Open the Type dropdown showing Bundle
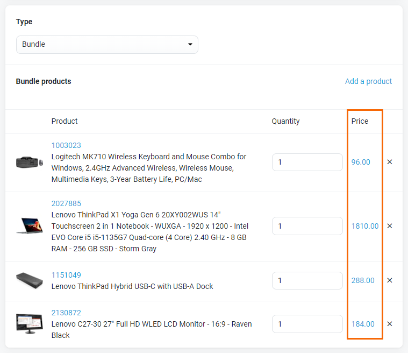The image size is (408, 353). [x=107, y=45]
